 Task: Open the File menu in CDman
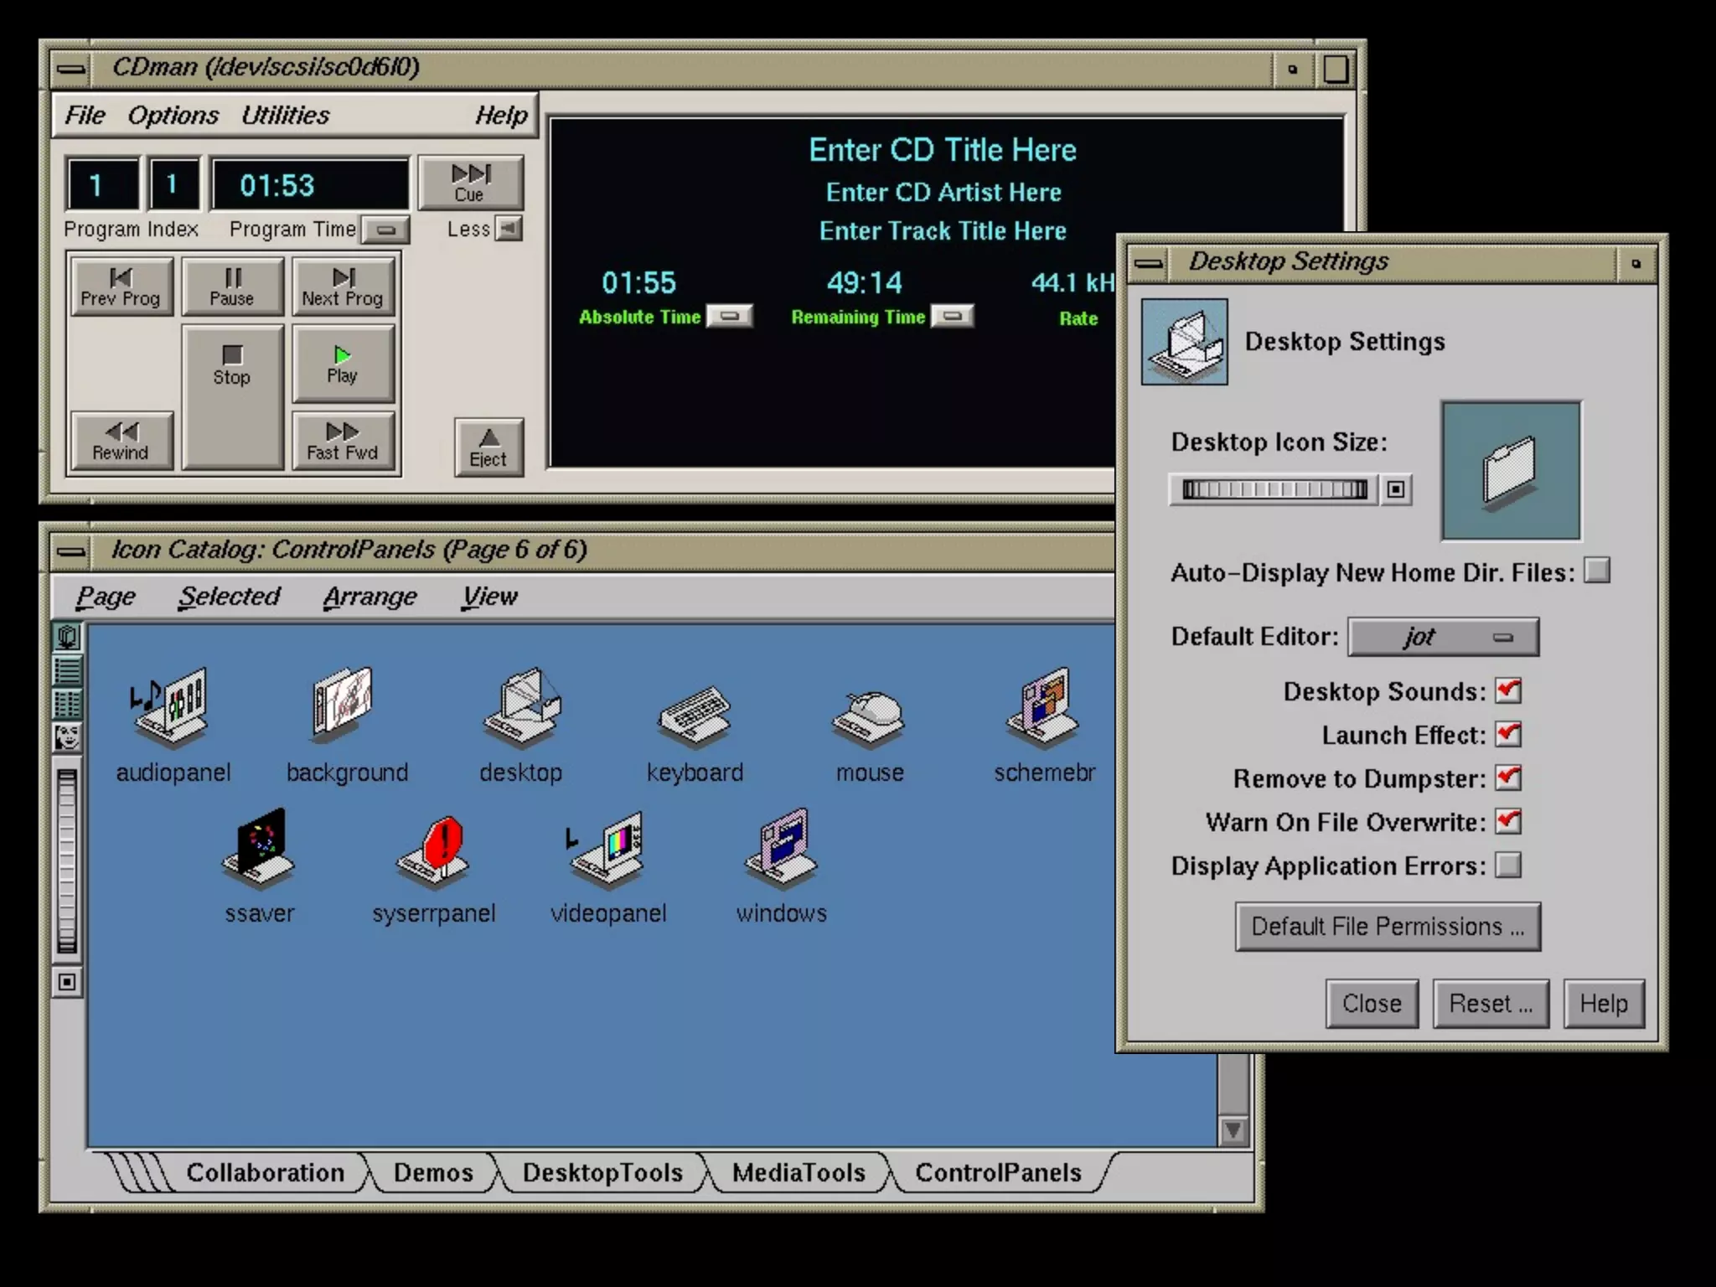pos(85,115)
